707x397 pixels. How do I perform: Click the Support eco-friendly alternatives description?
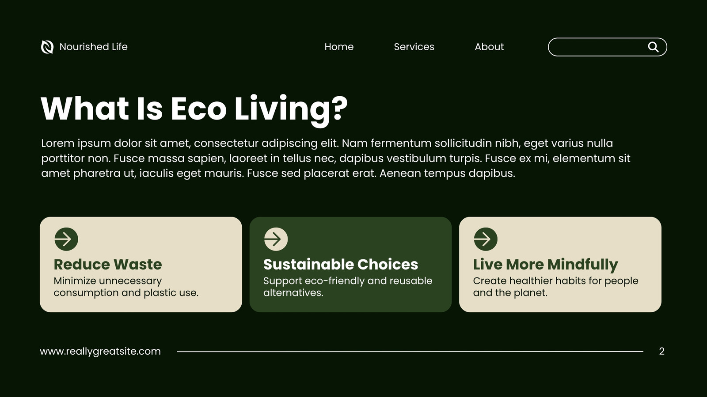(x=348, y=287)
